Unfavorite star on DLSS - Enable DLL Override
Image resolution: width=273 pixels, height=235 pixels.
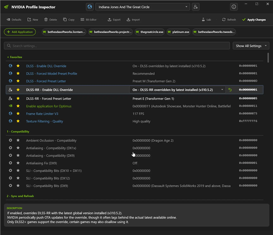18,66
